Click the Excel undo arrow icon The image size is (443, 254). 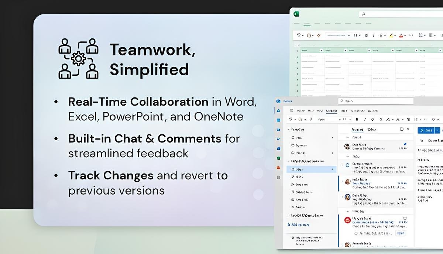[299, 35]
